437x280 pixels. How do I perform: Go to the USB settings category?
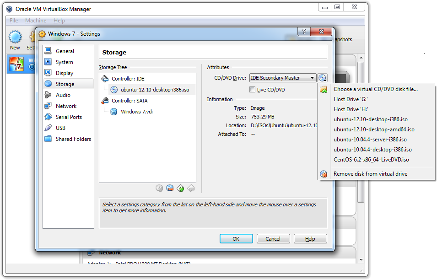pos(60,128)
